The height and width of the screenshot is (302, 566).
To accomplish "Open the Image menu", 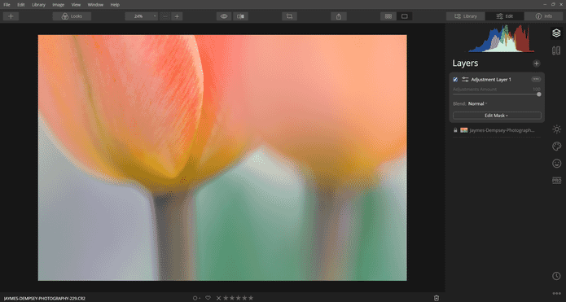I will point(58,5).
